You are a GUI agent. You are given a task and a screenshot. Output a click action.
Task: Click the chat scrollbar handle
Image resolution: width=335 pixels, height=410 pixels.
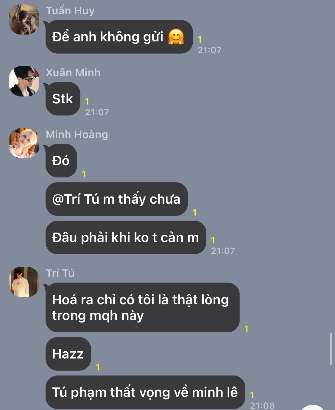pyautogui.click(x=331, y=349)
